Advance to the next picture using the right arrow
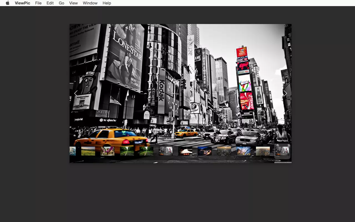 point(285,94)
